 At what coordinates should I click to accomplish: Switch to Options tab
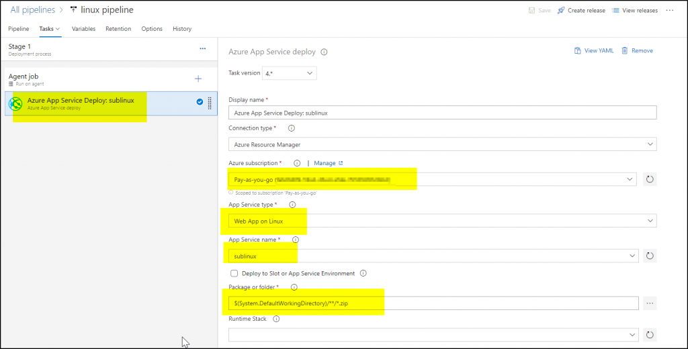[x=152, y=29]
